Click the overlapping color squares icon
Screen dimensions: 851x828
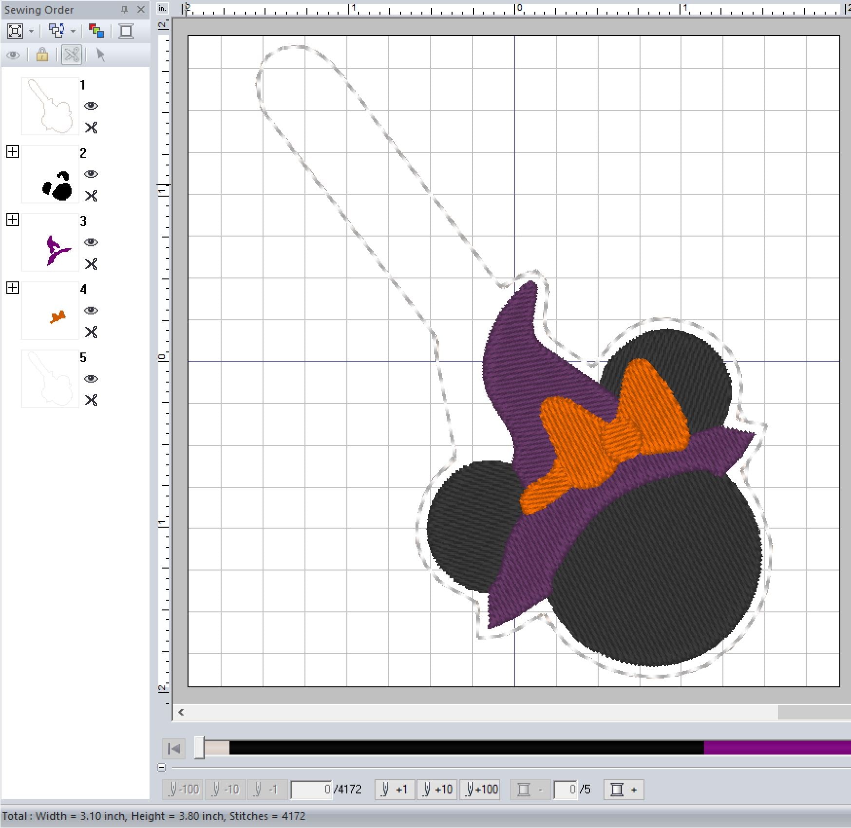pos(96,31)
